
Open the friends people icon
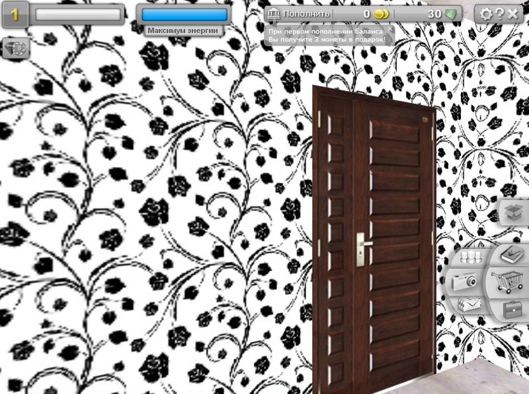point(471,257)
